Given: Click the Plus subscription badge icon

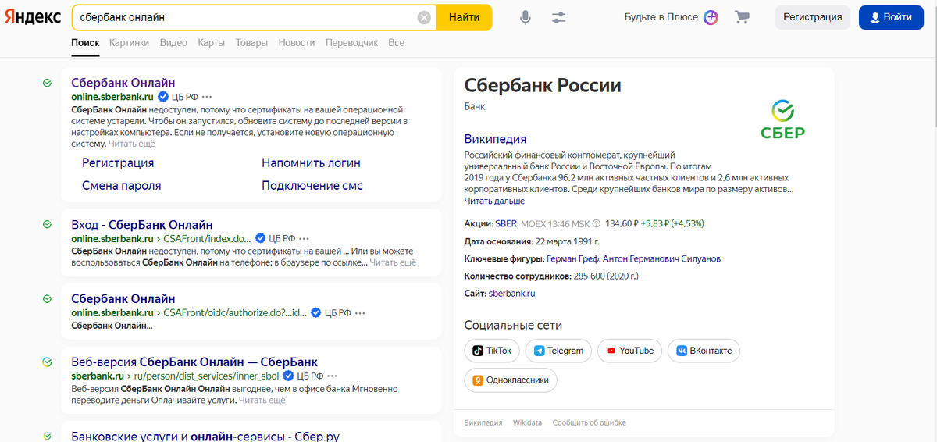Looking at the screenshot, I should tap(711, 17).
